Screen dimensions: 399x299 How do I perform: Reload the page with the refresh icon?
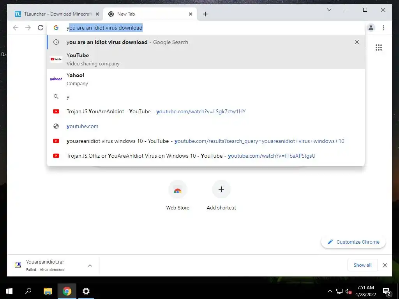click(41, 28)
